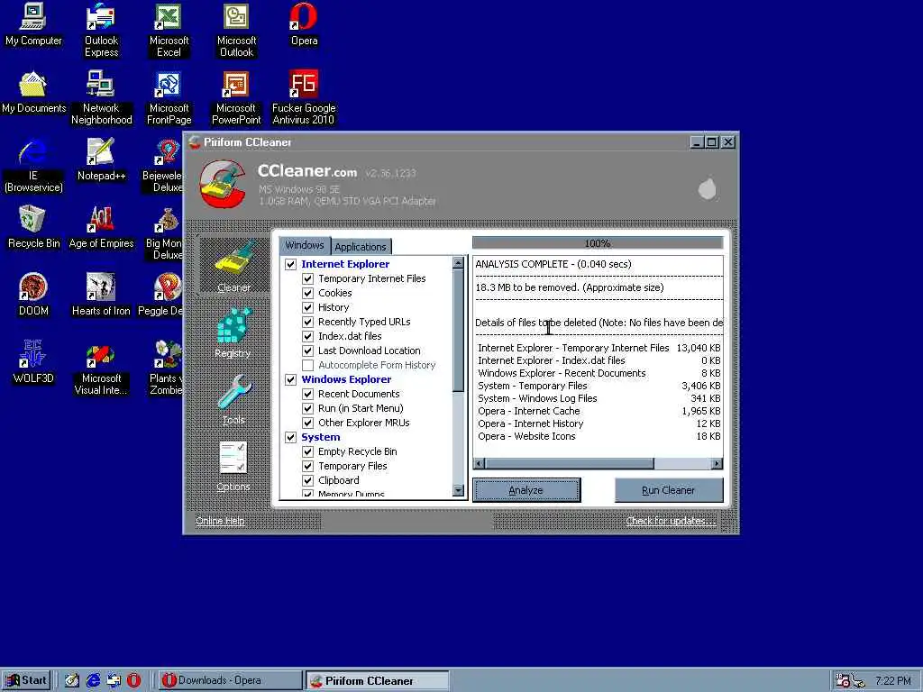923x692 pixels.
Task: Uncheck Run (in Start Menu) checkbox
Action: click(308, 408)
